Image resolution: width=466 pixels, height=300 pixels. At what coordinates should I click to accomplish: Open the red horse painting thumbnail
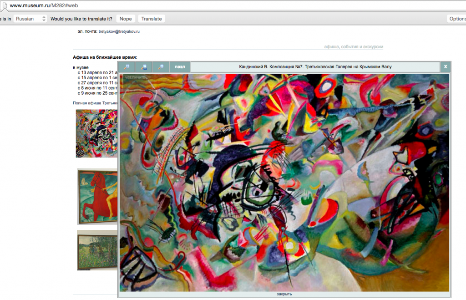pos(97,197)
